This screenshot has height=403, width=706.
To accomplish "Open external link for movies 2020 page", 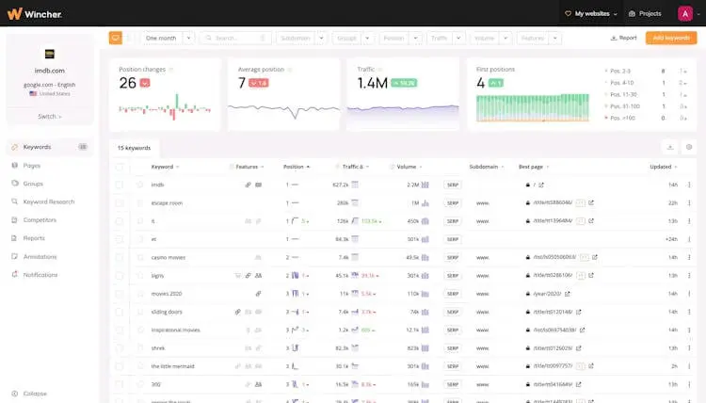I will pyautogui.click(x=568, y=294).
